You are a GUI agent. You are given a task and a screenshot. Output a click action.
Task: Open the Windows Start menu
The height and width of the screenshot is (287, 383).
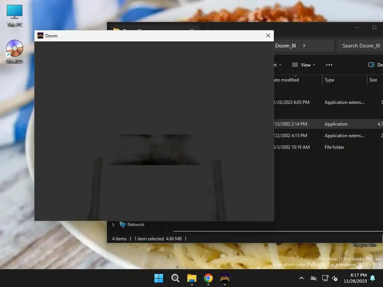click(159, 278)
